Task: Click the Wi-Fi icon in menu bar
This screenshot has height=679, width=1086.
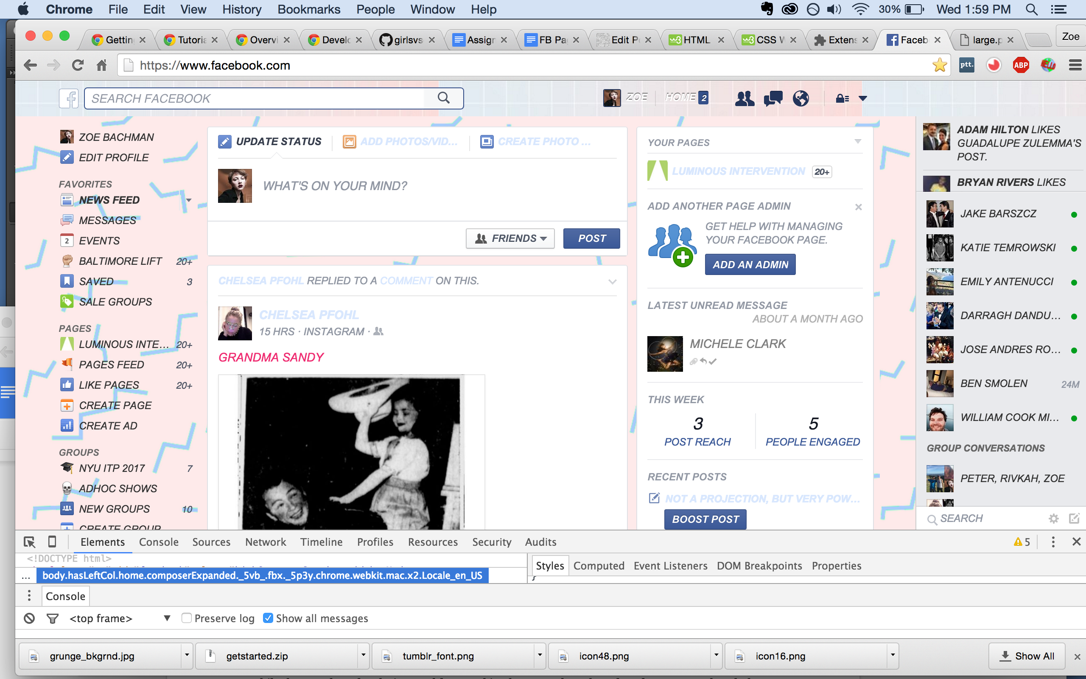Action: (x=860, y=9)
